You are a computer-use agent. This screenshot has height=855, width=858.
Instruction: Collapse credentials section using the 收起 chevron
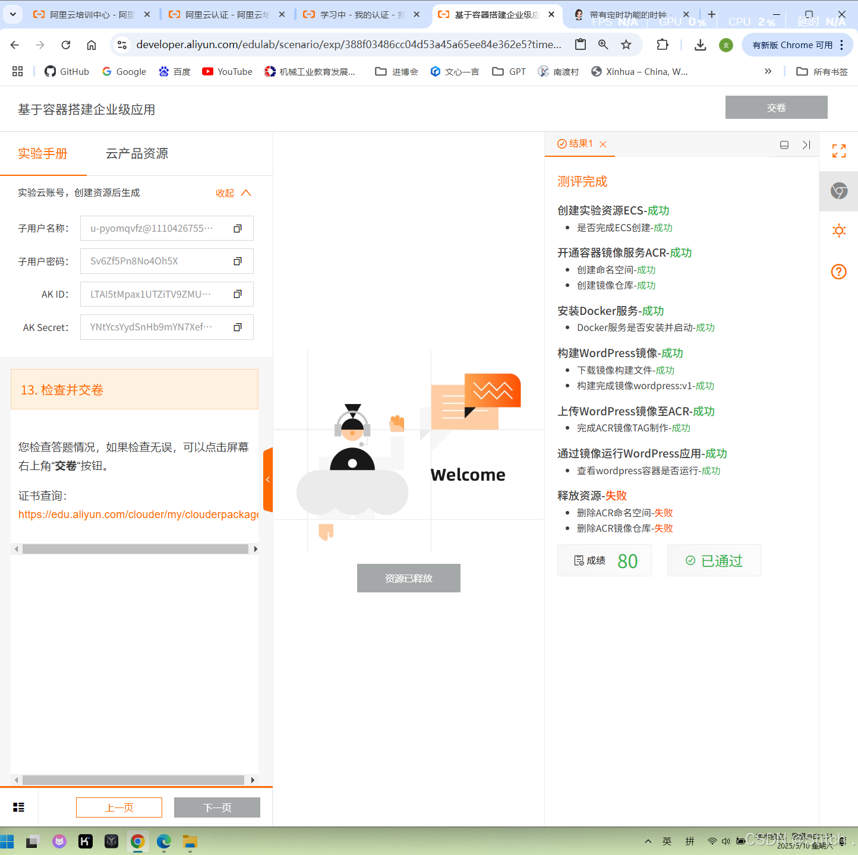coord(233,193)
